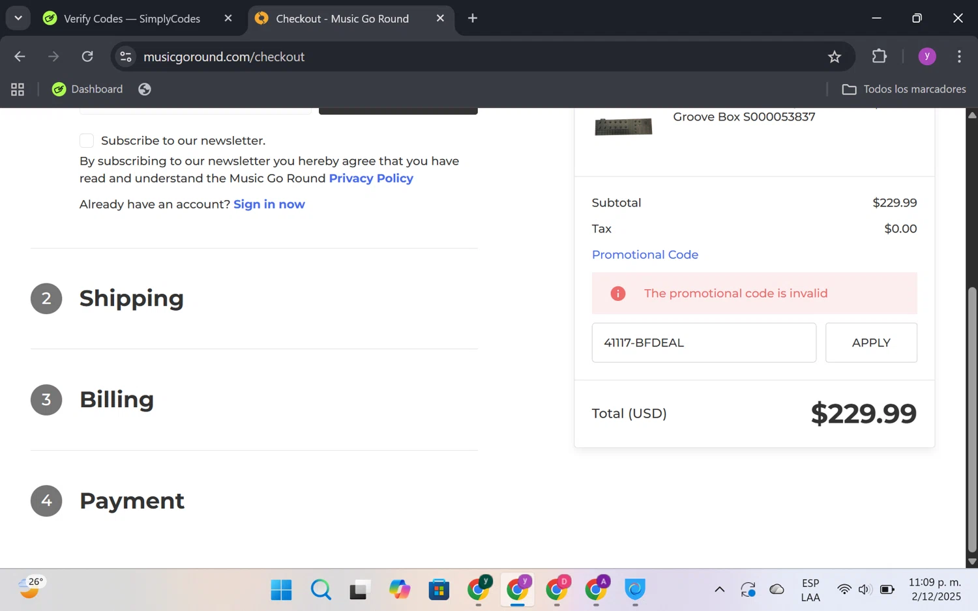
Task: Apply the promotional code
Action: tap(871, 343)
